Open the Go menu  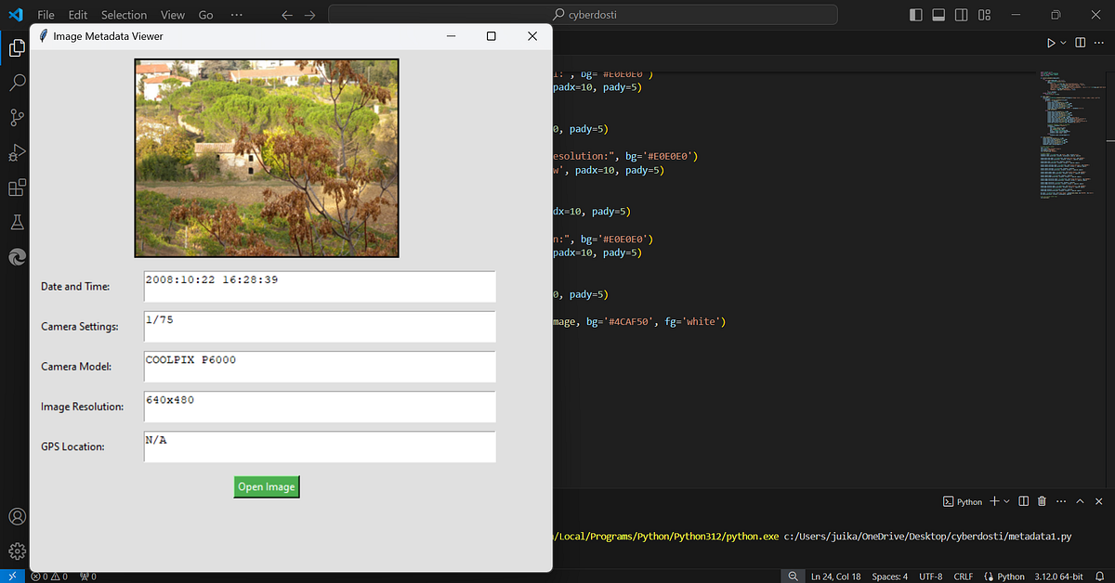(x=205, y=15)
